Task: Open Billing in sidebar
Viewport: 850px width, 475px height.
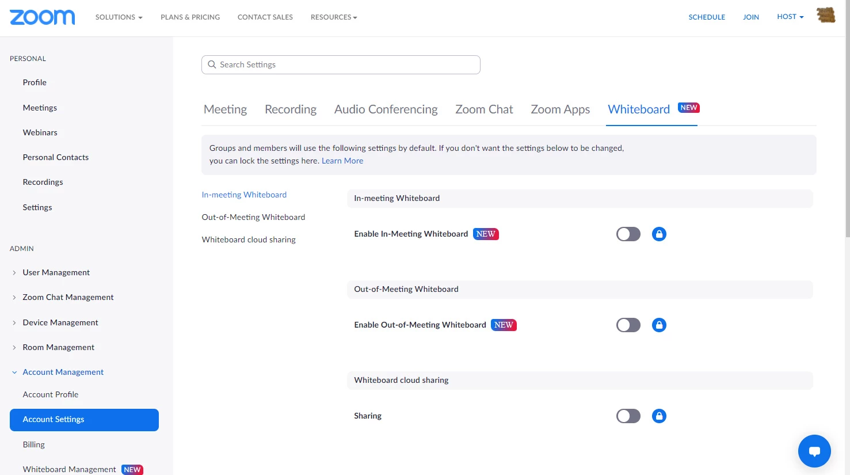Action: [33, 444]
